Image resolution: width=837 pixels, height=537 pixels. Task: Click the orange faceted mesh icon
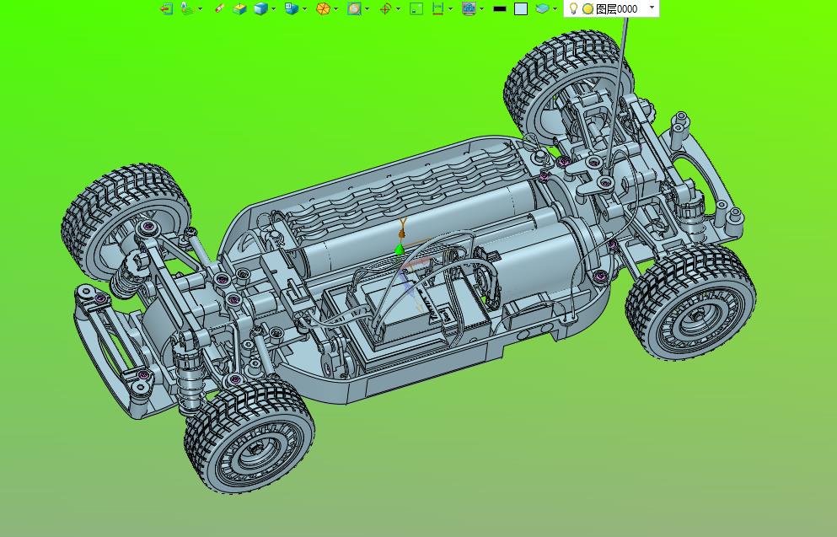click(323, 8)
